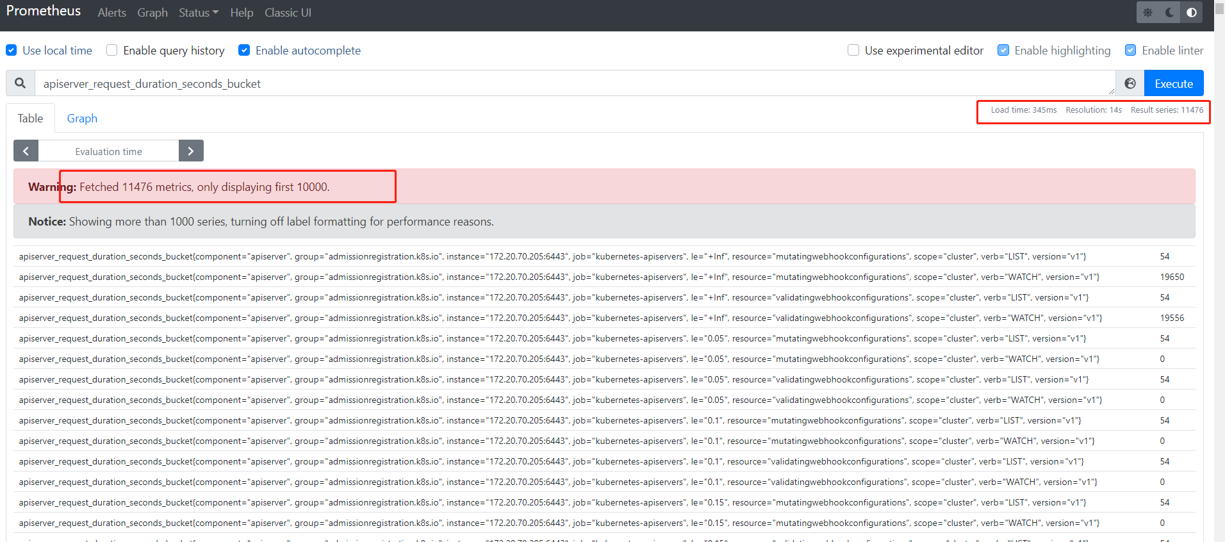
Task: Toggle Enable highlighting checkbox
Action: click(1003, 50)
